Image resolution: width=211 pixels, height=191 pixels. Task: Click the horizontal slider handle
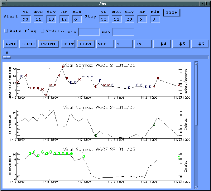coord(7,57)
